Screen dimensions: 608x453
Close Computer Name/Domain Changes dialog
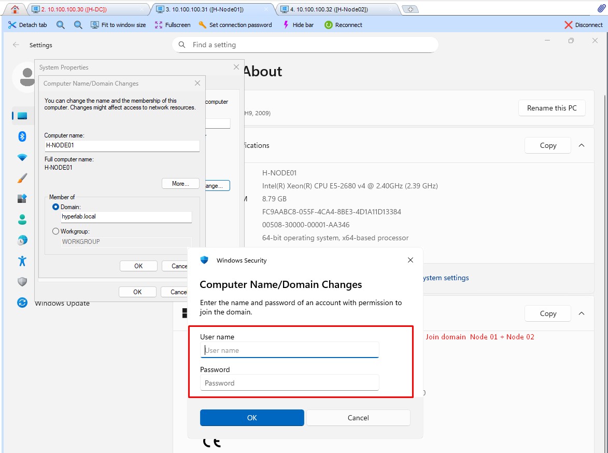[x=197, y=83]
